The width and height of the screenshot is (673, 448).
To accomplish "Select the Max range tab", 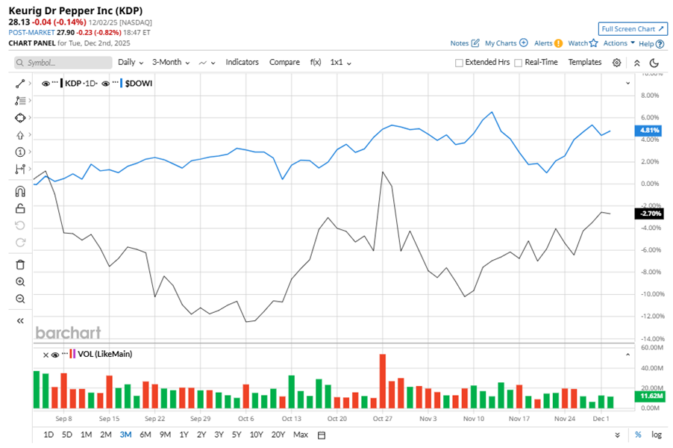I will tap(301, 435).
